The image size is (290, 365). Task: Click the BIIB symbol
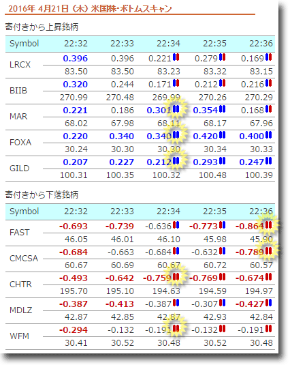point(18,90)
